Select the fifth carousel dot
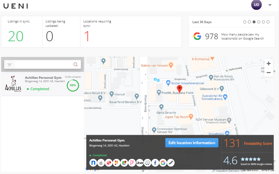Viewport: 279px width, 174px height. point(263,22)
